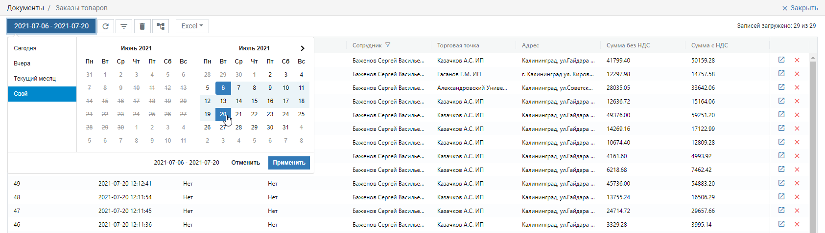Click the Документы breadcrumb link
825x233 pixels.
click(25, 8)
